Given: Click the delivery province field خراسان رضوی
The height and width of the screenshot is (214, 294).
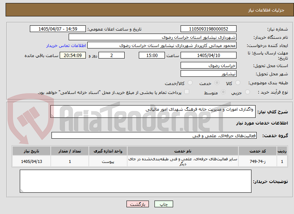Looking at the screenshot, I should [208, 65].
